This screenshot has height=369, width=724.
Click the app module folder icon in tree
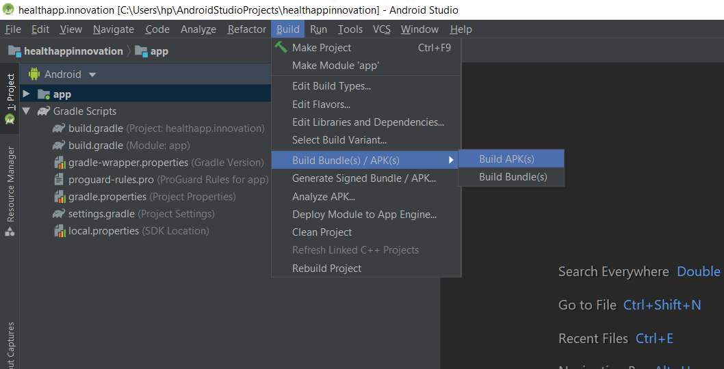[x=44, y=94]
